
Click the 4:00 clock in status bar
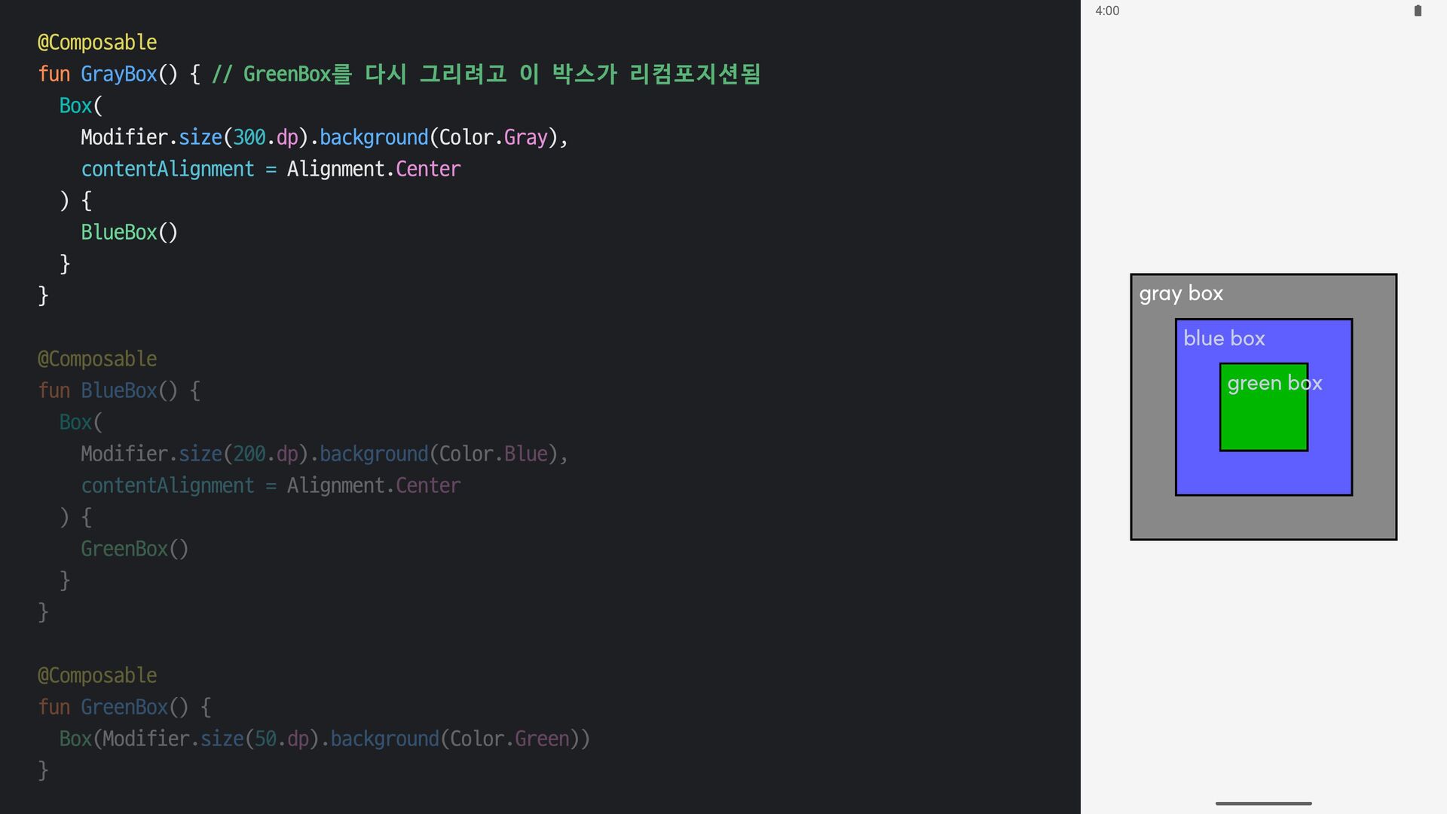[1107, 11]
